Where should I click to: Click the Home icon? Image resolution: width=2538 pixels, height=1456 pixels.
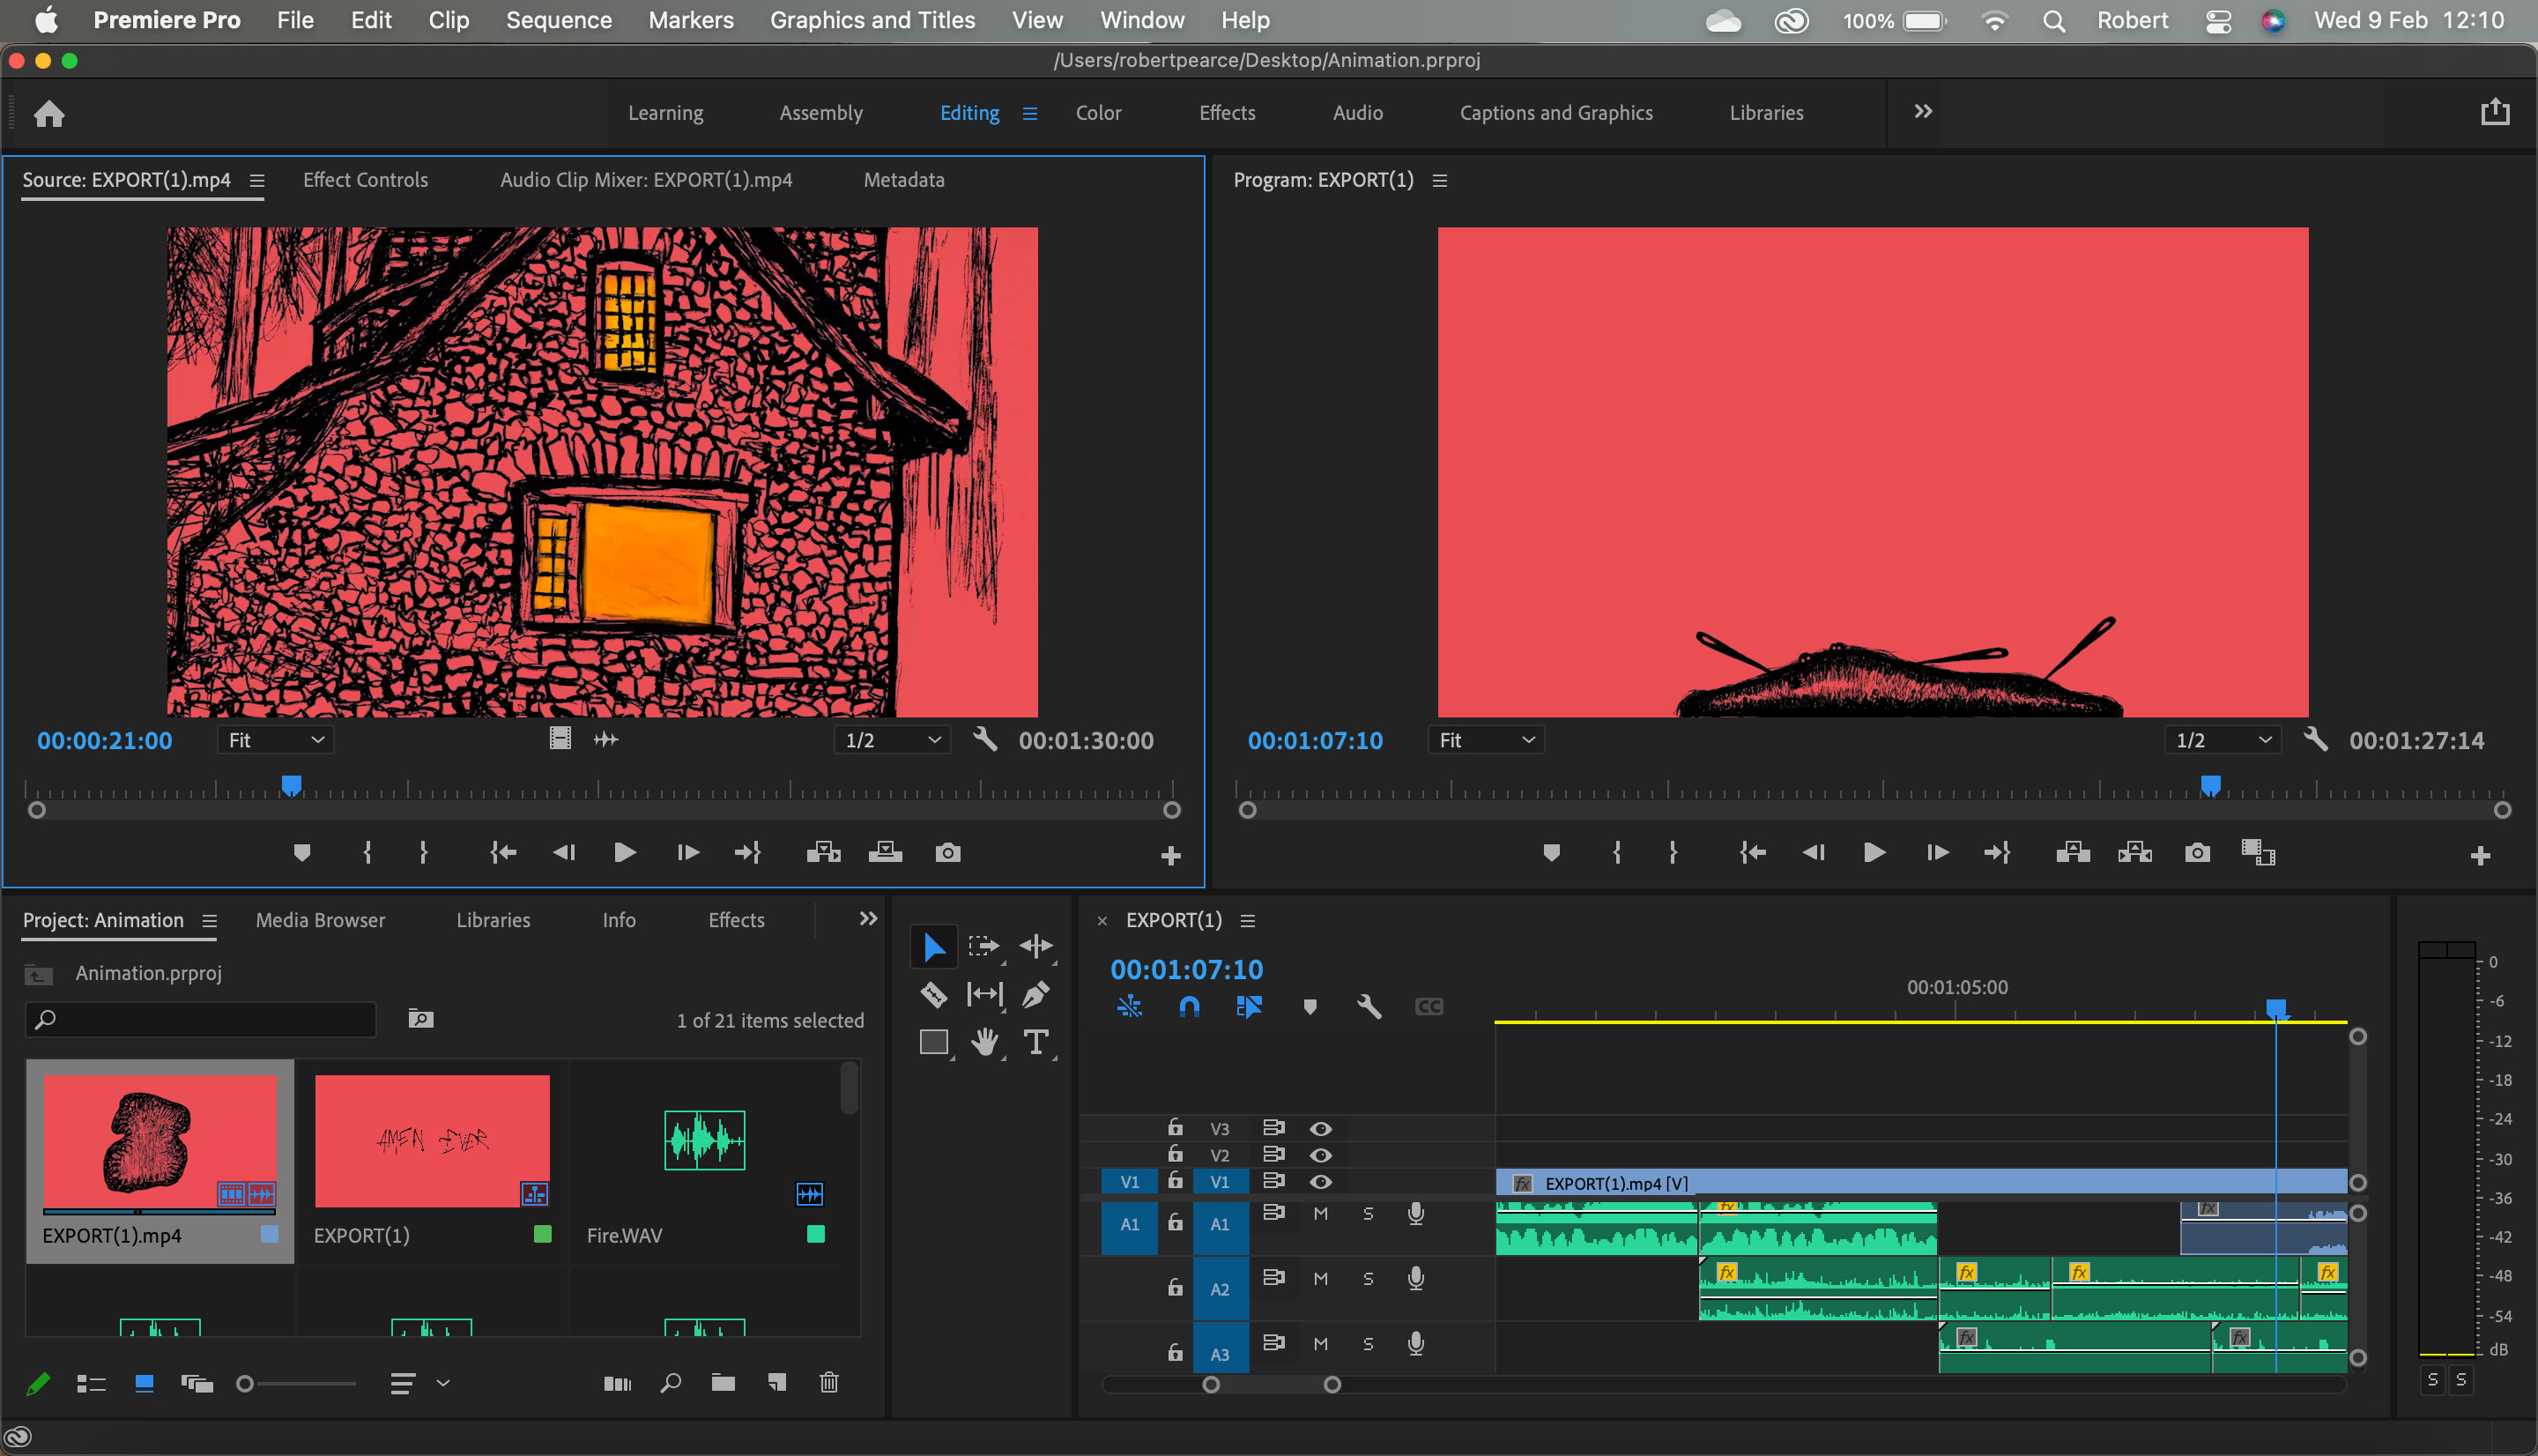tap(49, 113)
